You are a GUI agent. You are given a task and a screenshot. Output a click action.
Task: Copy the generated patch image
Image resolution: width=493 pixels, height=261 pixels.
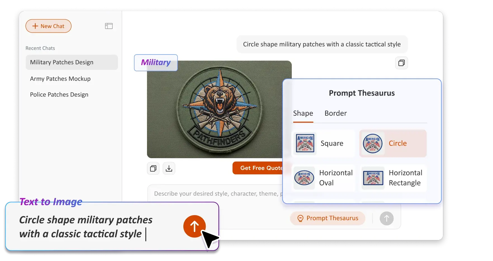pos(153,168)
